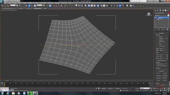Click the teapot Render Production icon
The height and width of the screenshot is (95, 170).
[107, 6]
